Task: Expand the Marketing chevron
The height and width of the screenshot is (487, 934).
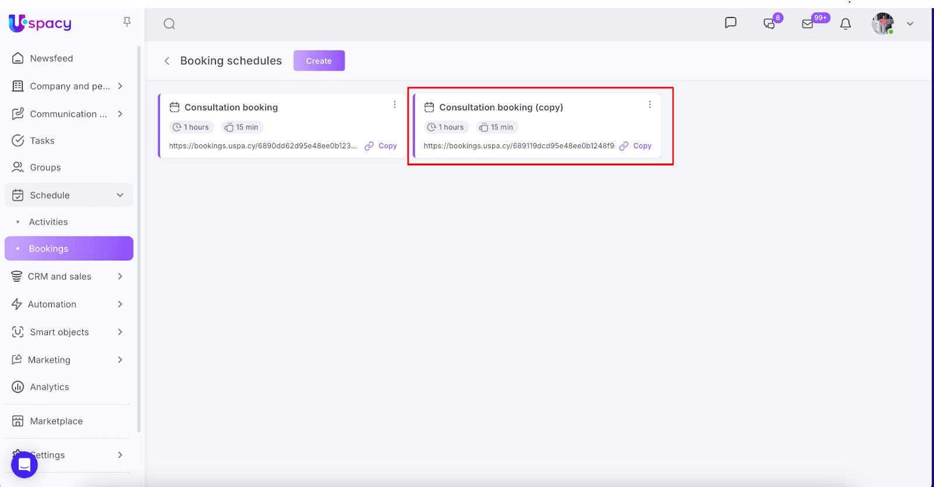Action: (x=120, y=360)
